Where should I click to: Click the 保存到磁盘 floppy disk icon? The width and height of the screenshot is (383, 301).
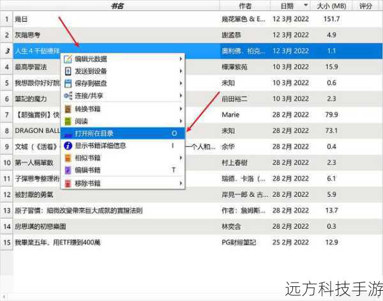(x=68, y=83)
